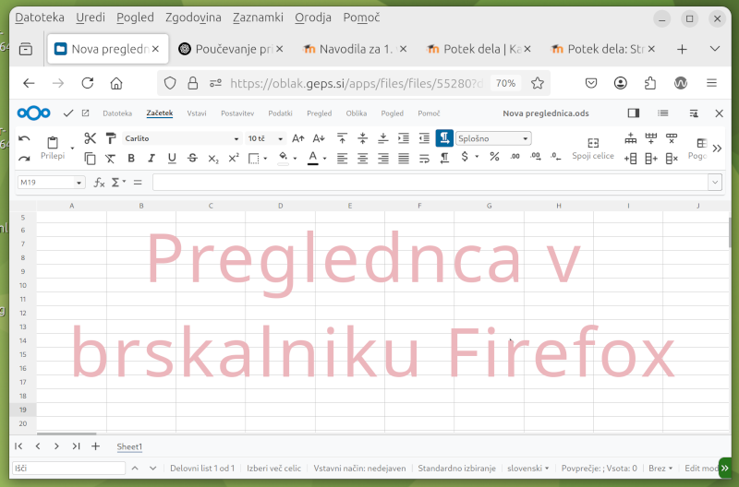Clear direct formatting icon
The width and height of the screenshot is (739, 487).
110,159
